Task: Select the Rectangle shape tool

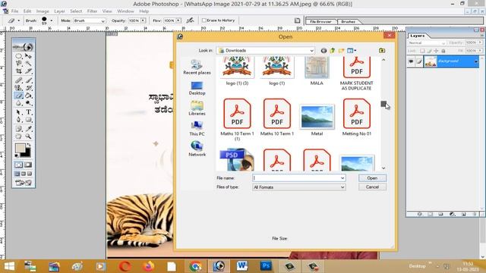Action: (x=28, y=120)
